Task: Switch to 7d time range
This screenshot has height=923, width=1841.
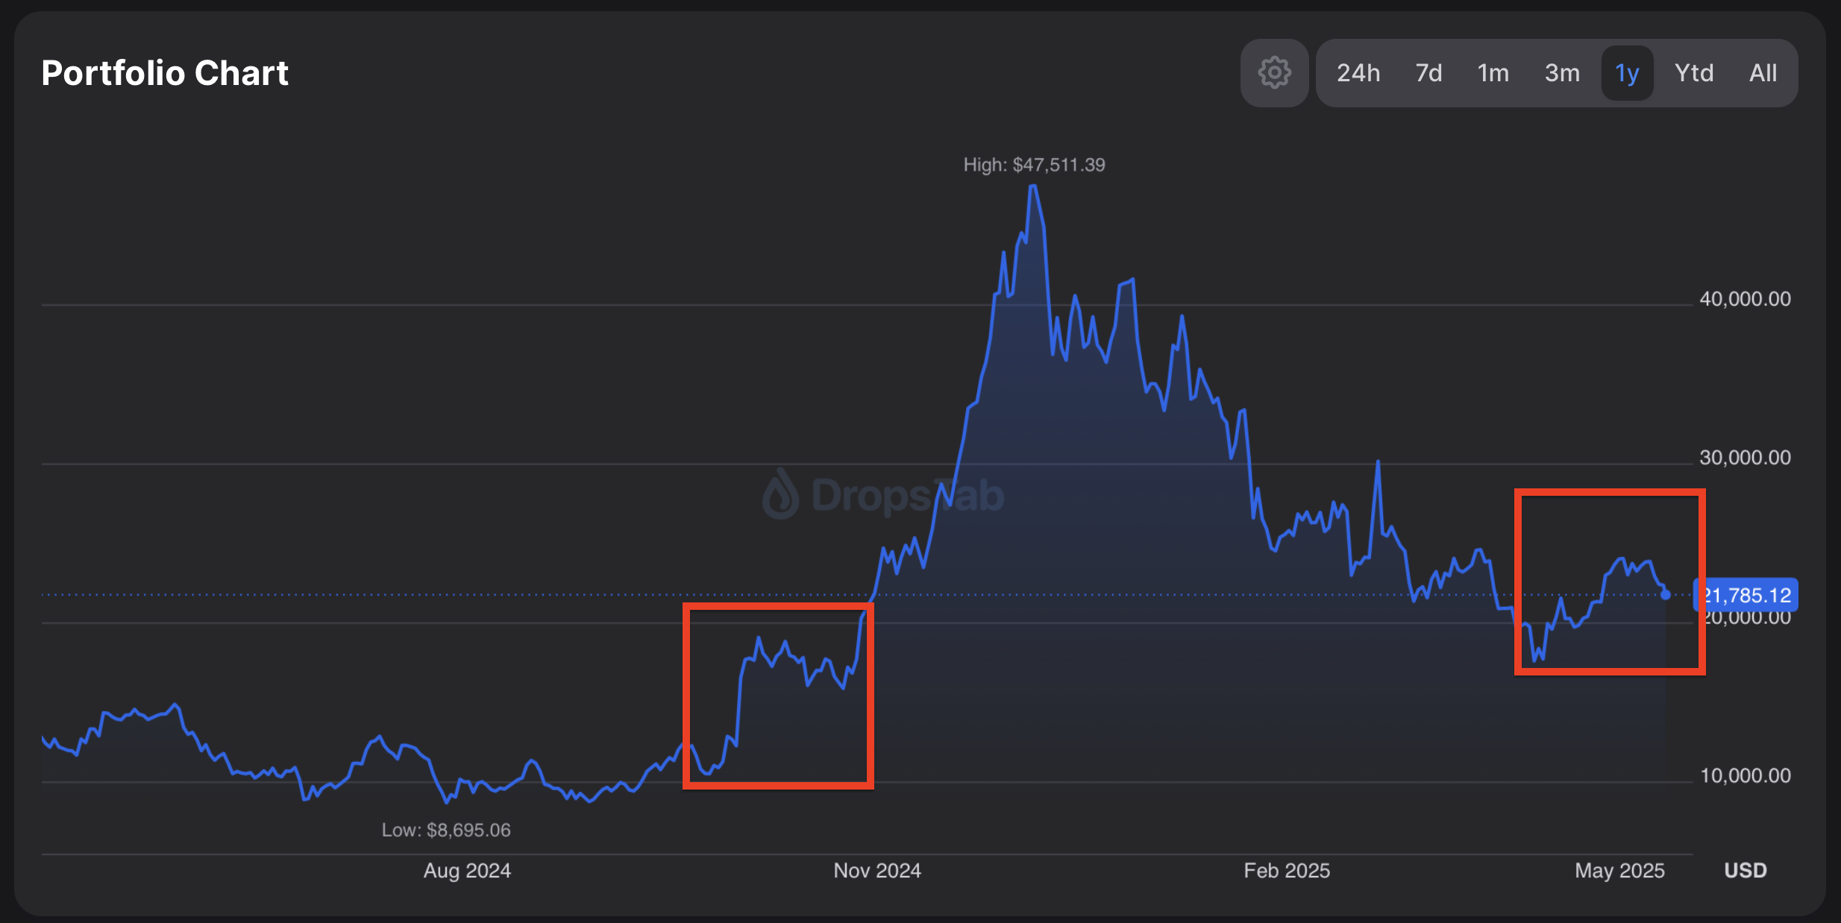Action: point(1428,73)
